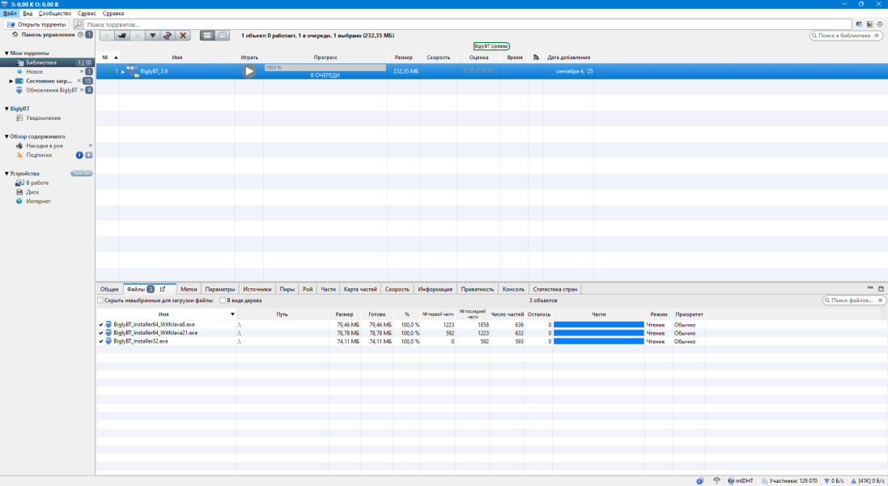This screenshot has height=486, width=888.
Task: Enable 'Скрыть невыбранные для загрузки файлы' checkbox
Action: click(x=100, y=301)
